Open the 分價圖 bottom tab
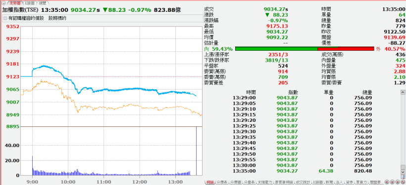The image size is (406, 185). click(x=236, y=182)
